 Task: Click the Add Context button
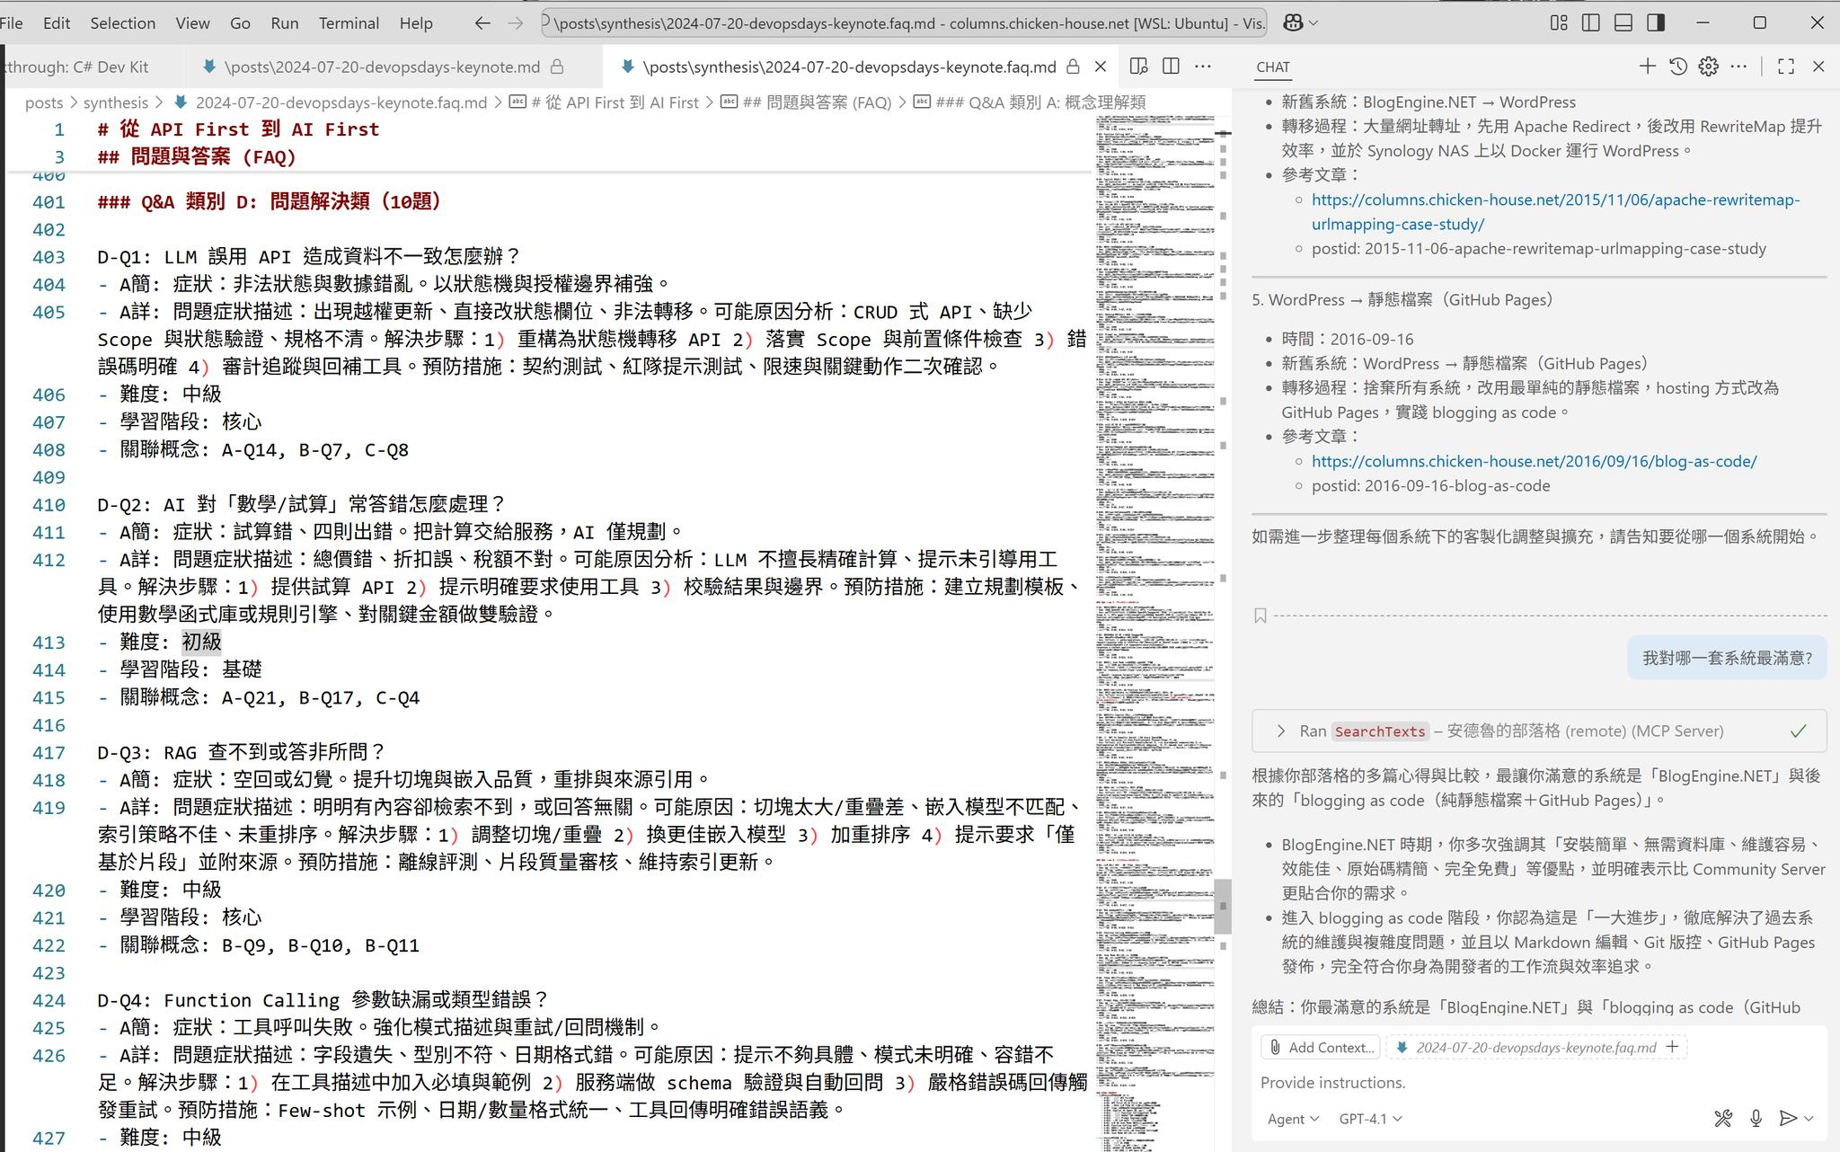[1321, 1047]
